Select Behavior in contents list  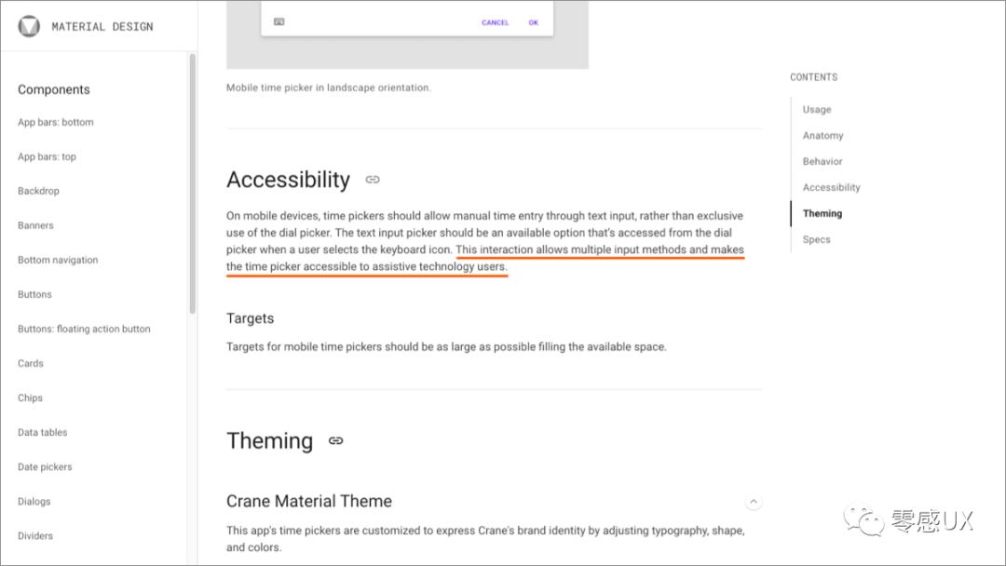click(822, 162)
